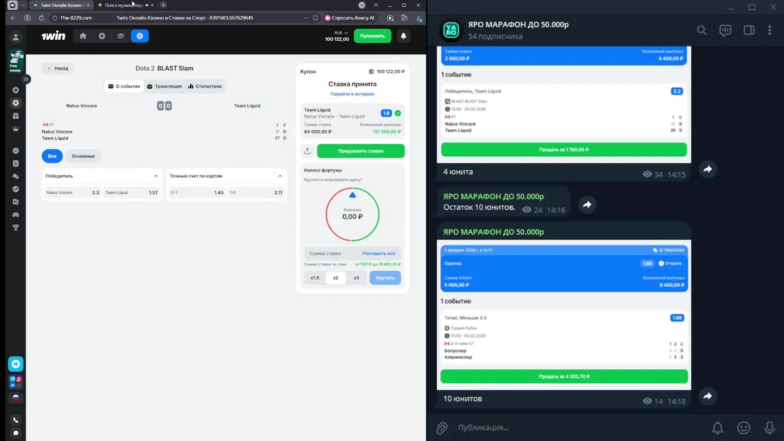Open the notifications bell in 1win header
784x441 pixels.
pyautogui.click(x=403, y=36)
